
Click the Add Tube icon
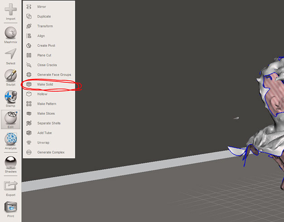pos(29,133)
